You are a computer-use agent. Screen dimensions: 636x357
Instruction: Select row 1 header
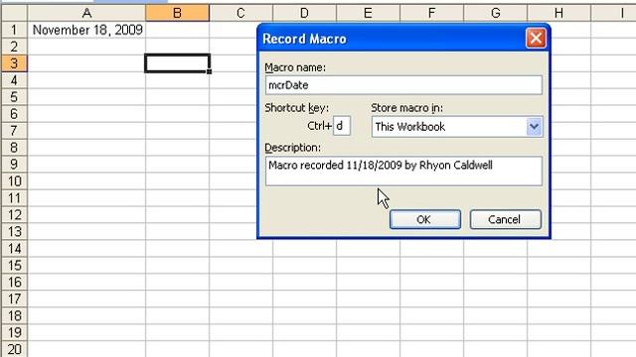point(14,30)
